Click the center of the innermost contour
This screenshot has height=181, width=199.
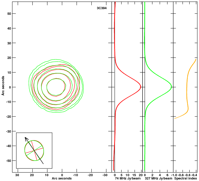[56, 87]
